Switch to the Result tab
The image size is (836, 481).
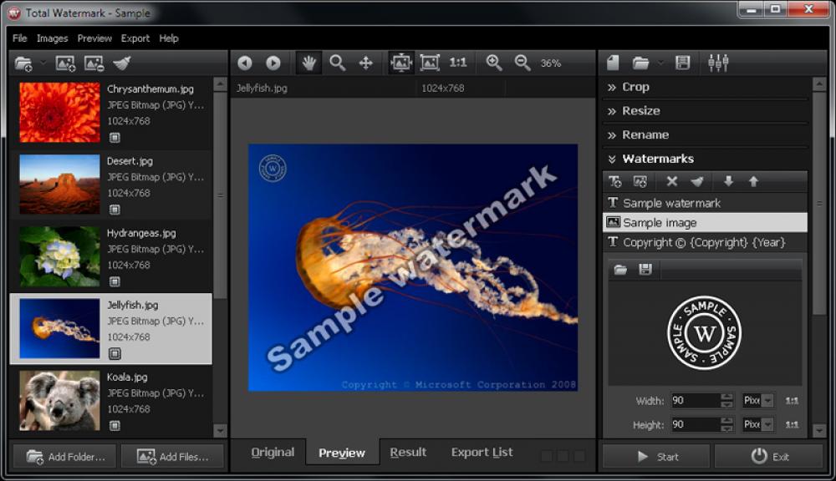point(408,452)
